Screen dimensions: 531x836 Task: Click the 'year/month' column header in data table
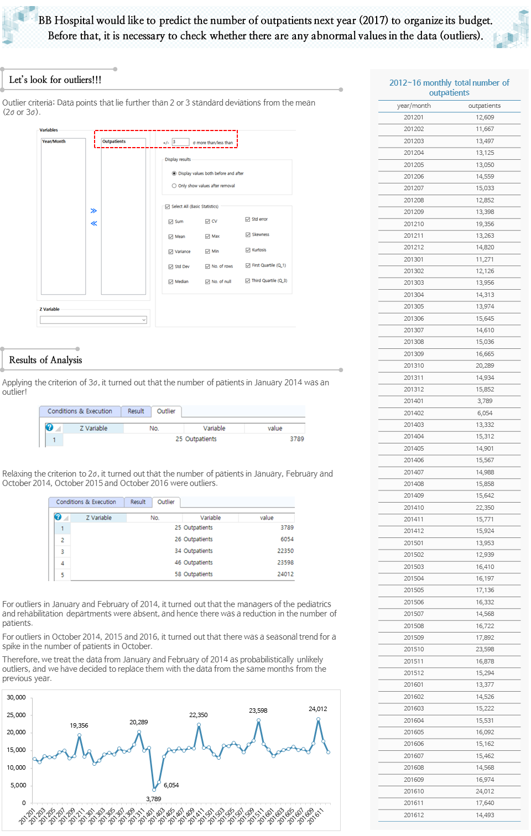(x=414, y=106)
